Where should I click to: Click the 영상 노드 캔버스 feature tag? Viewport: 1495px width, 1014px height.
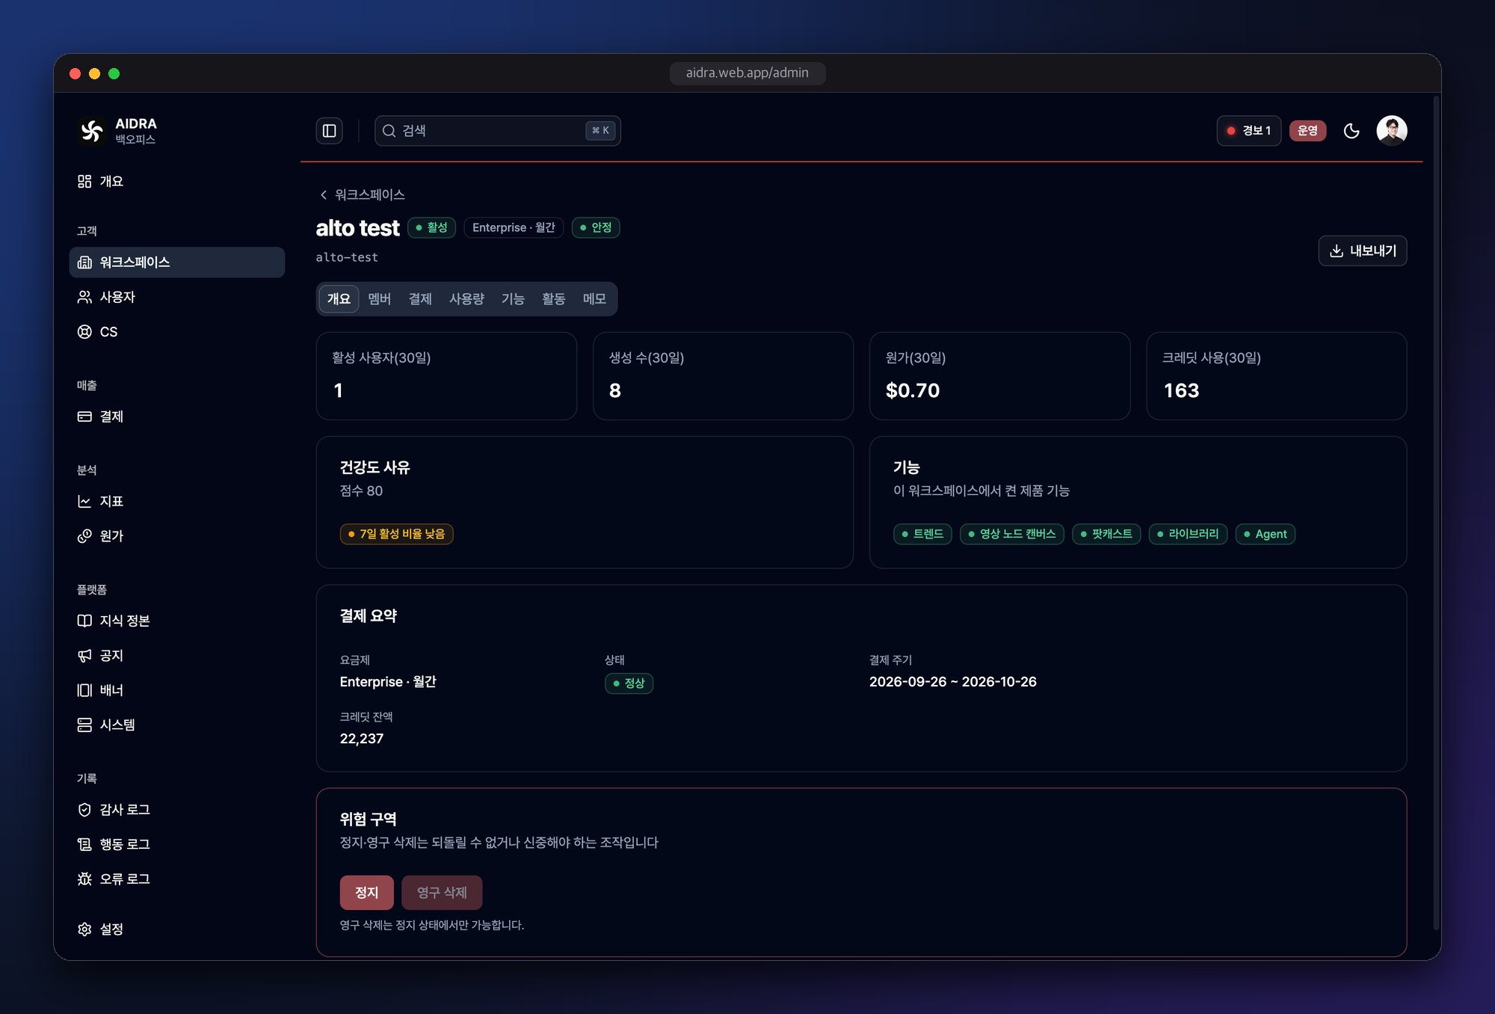click(1011, 534)
